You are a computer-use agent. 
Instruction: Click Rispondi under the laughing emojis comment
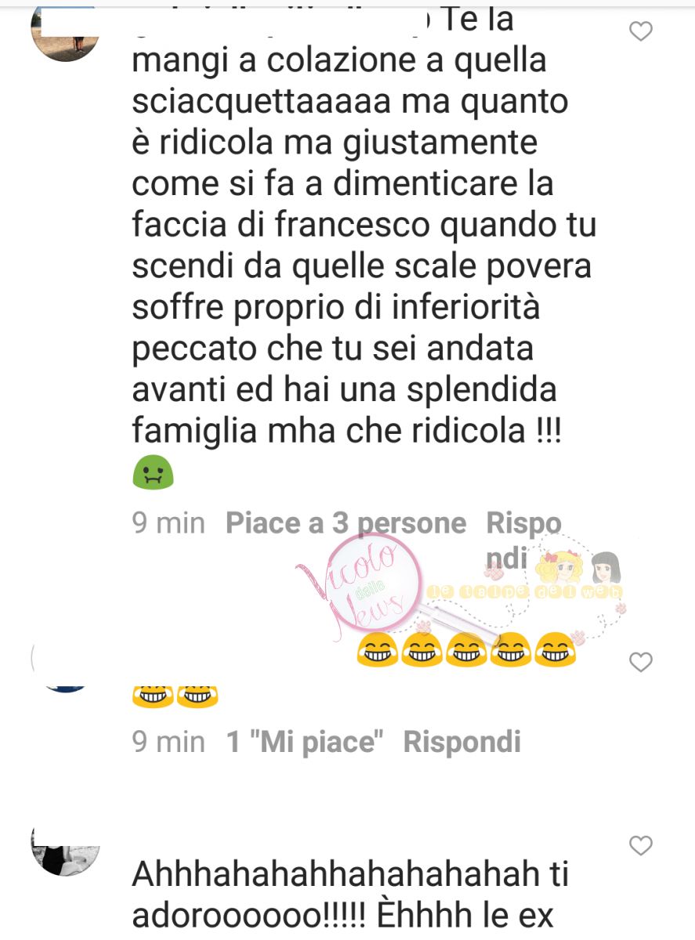tap(462, 741)
